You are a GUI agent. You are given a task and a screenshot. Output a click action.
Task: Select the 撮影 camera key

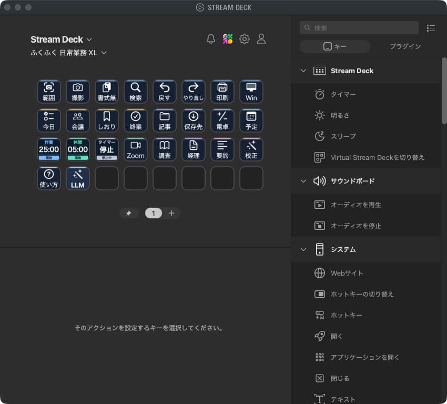pos(78,92)
